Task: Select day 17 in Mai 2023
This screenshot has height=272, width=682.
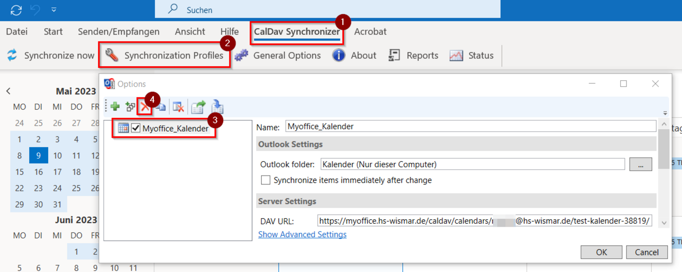Action: pos(57,172)
